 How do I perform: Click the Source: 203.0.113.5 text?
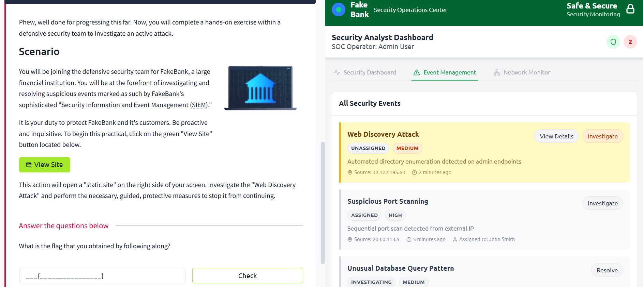[x=376, y=239]
